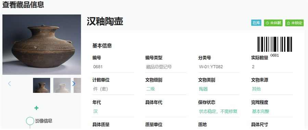Select the partially visible third thumbnail
Image resolution: width=308 pixels, height=130 pixels.
point(77,86)
